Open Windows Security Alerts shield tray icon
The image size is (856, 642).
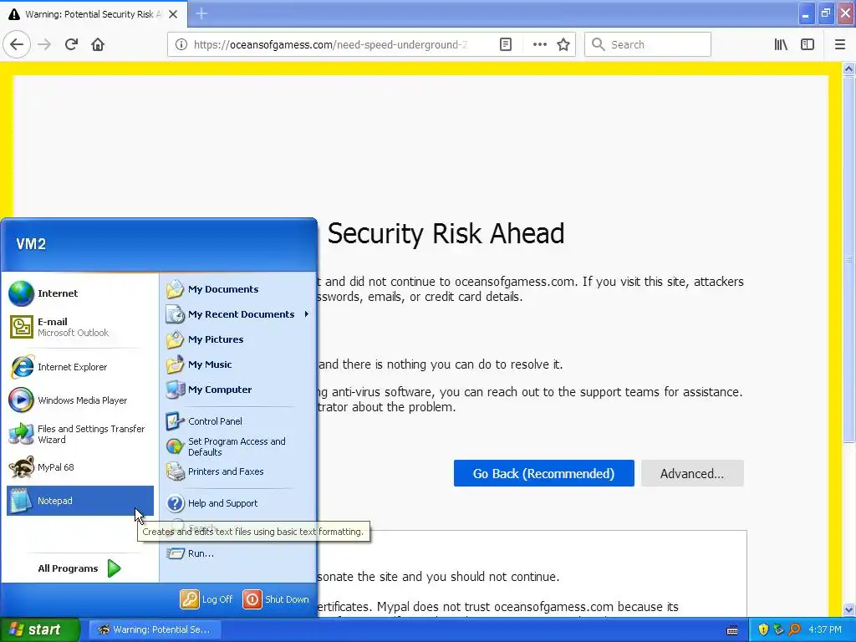point(763,629)
